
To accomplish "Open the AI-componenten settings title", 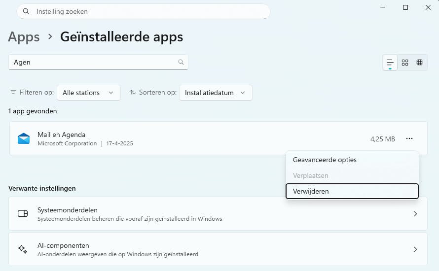I will (x=63, y=245).
